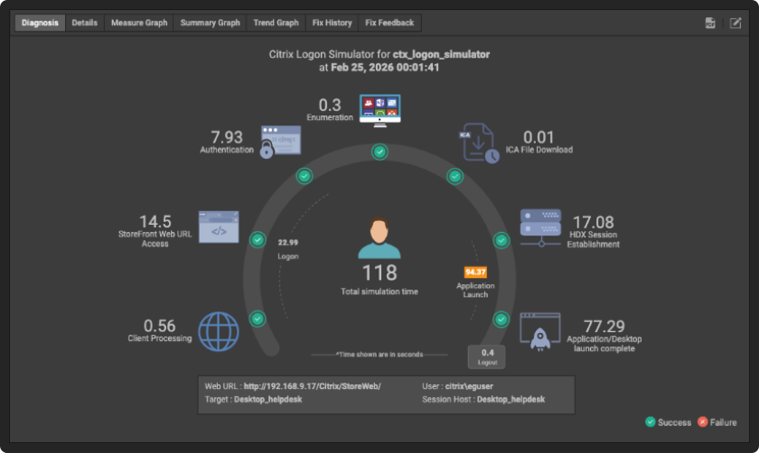Screen dimensions: 759x453
Task: Click the Feb 25, 2026 timestamp
Action: [385, 68]
